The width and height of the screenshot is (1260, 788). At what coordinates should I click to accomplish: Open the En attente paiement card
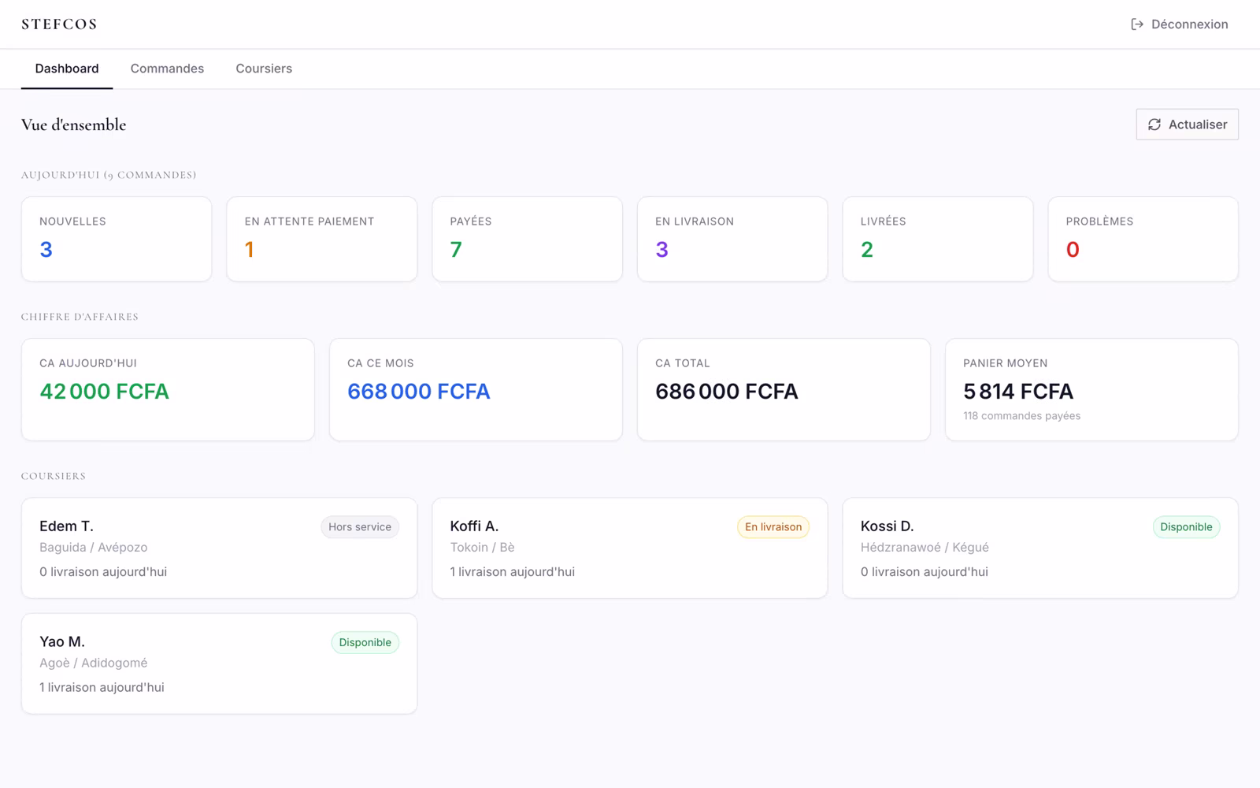(x=322, y=239)
